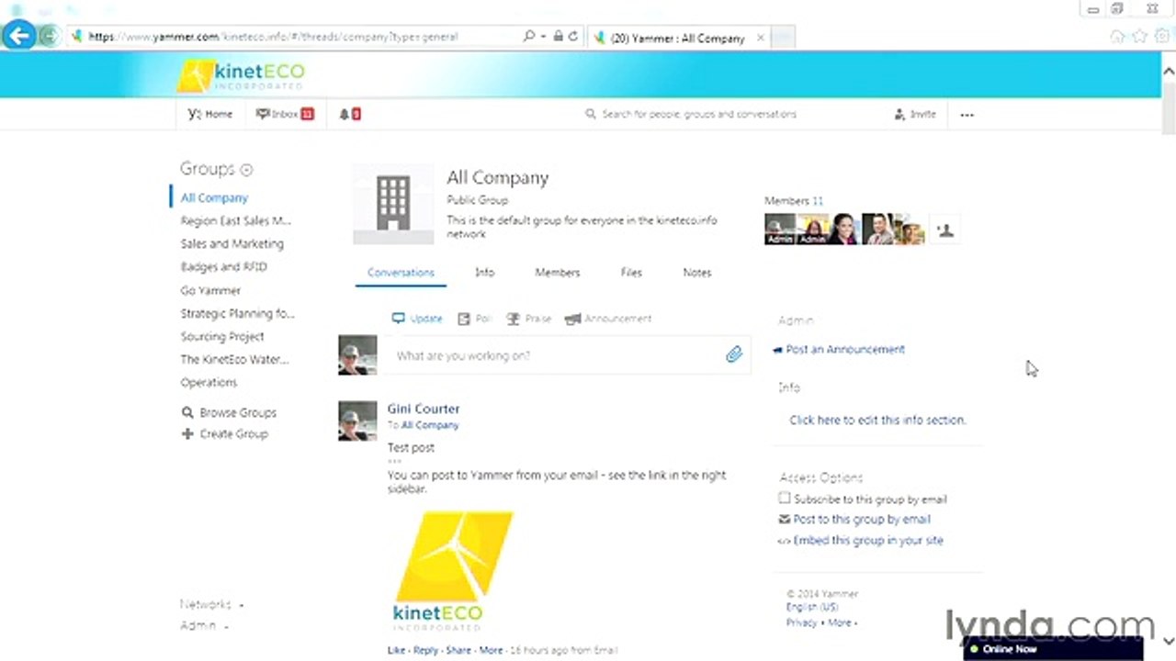The height and width of the screenshot is (661, 1176).
Task: Open the Sourcing Project group
Action: coord(221,336)
